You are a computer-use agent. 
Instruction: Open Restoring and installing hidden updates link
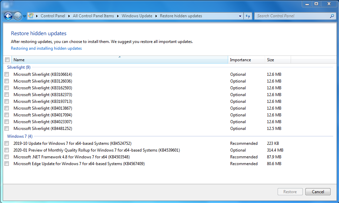pos(46,48)
